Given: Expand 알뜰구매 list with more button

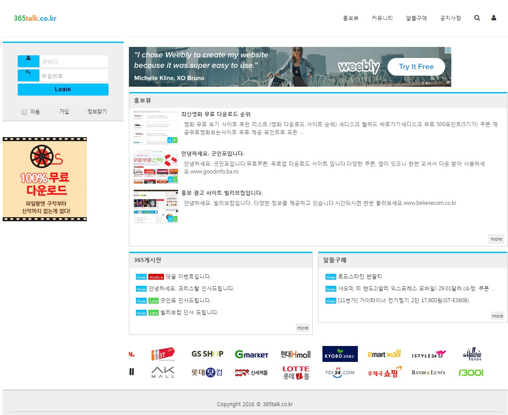Looking at the screenshot, I should [x=497, y=316].
